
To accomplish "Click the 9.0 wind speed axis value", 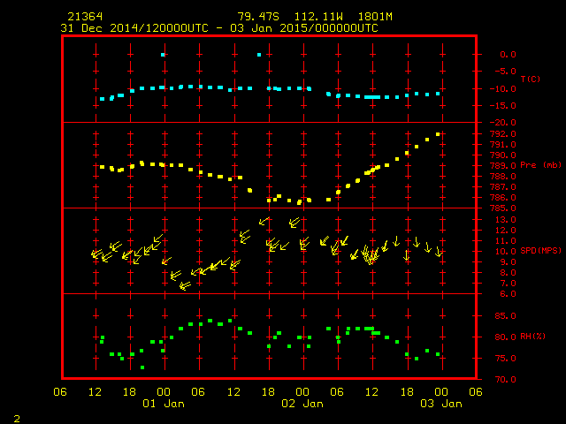I will pyautogui.click(x=508, y=262).
